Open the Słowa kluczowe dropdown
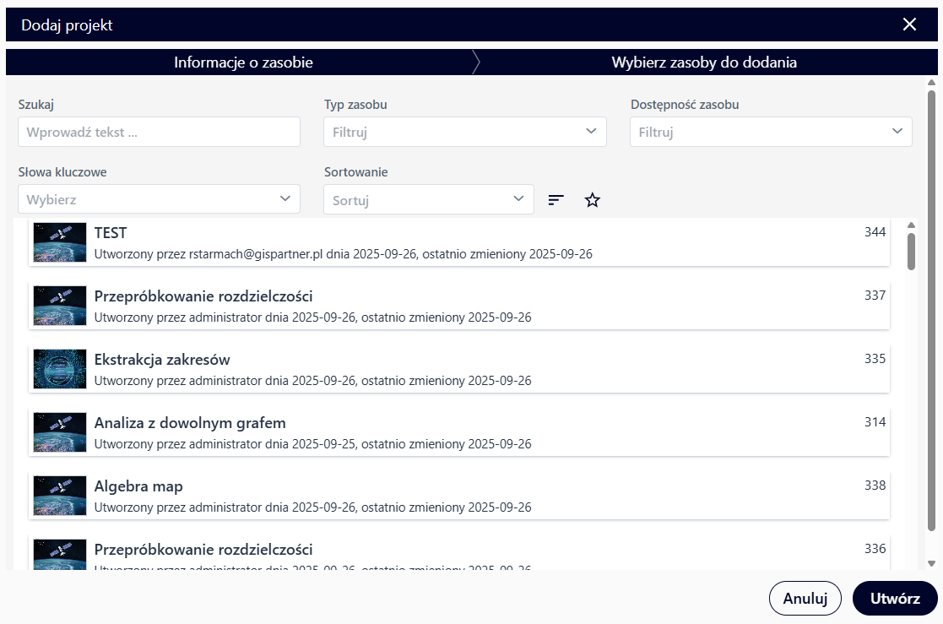This screenshot has width=943, height=624. coord(159,199)
